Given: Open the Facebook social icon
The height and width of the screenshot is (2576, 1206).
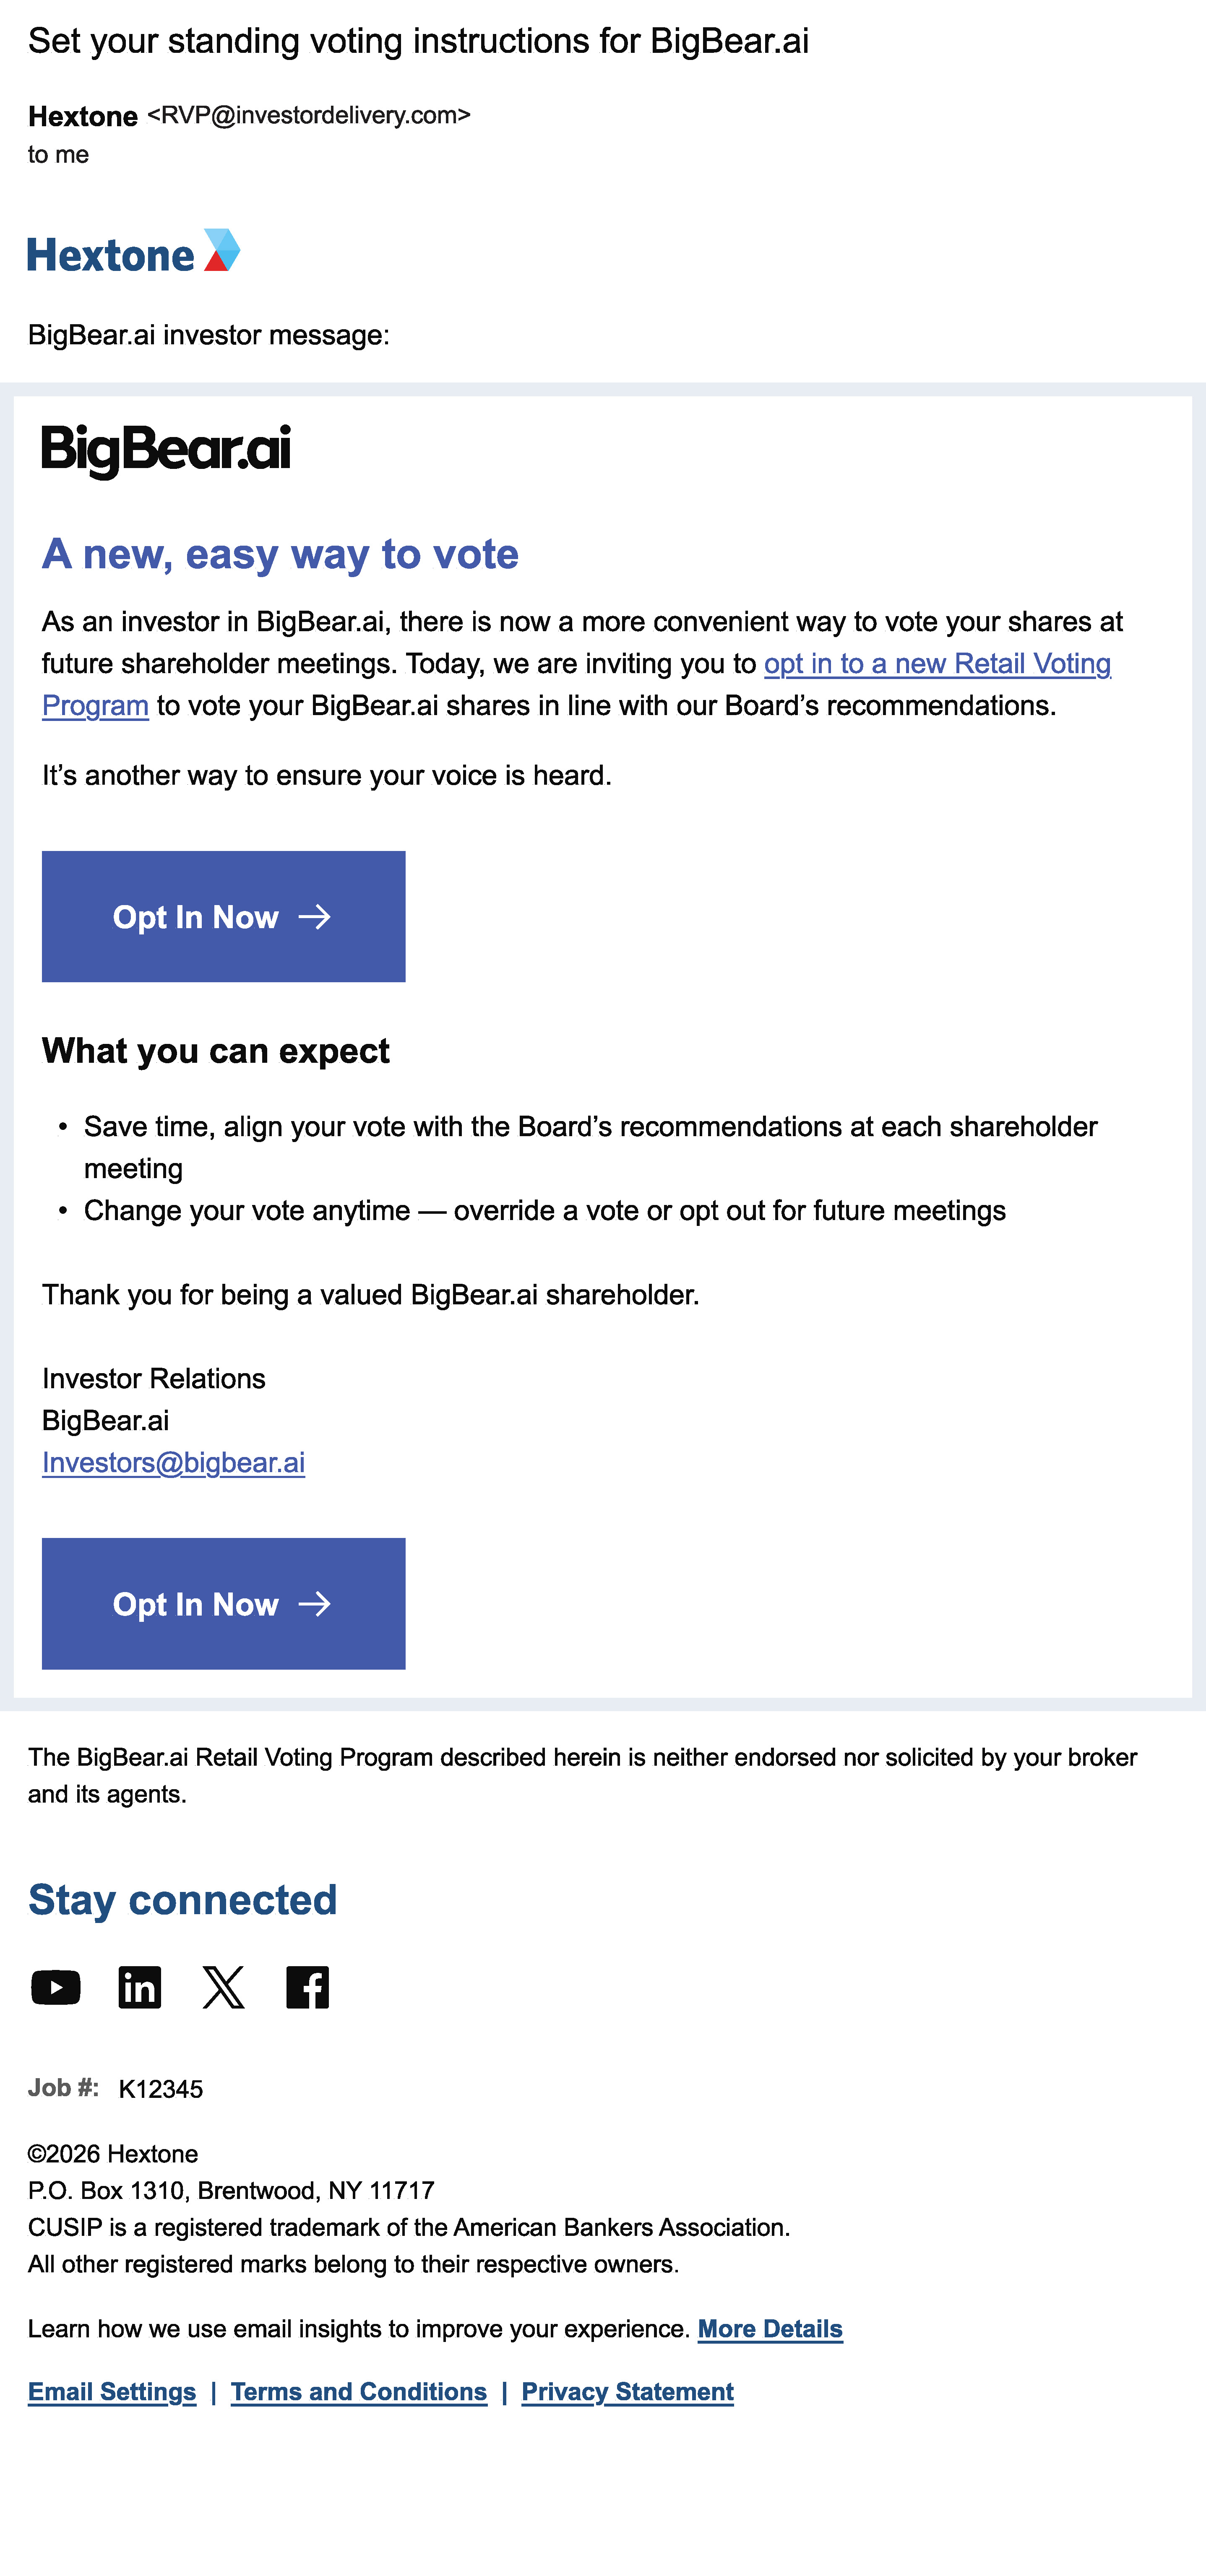Looking at the screenshot, I should (x=307, y=1987).
